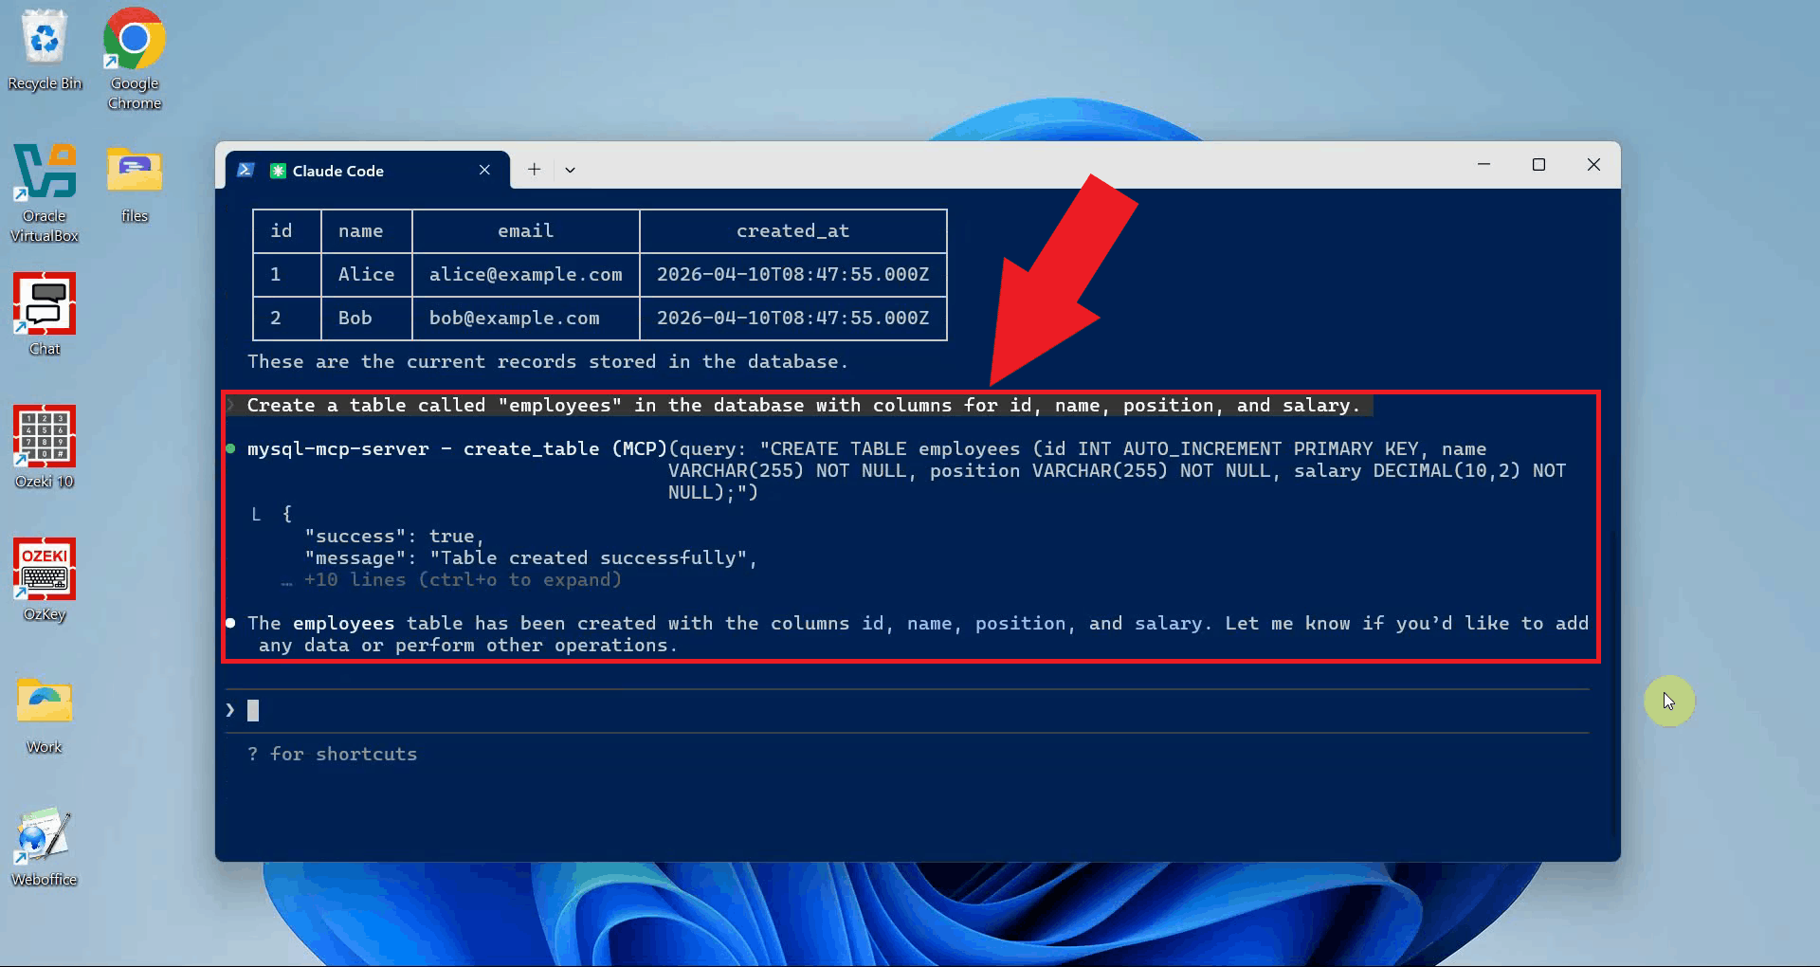
Task: Click the white bullet beside the employees response
Action: [230, 623]
